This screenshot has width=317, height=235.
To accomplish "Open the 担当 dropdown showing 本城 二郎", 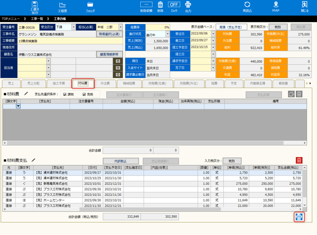I will 121,27.
